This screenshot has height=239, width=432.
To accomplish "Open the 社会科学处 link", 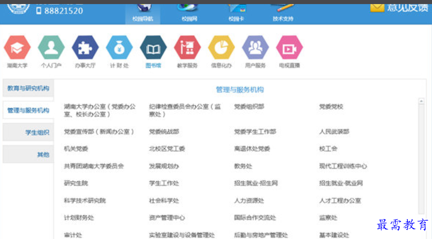I will click(x=164, y=201).
